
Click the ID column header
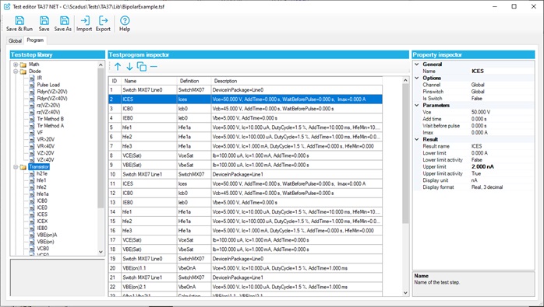coord(115,81)
